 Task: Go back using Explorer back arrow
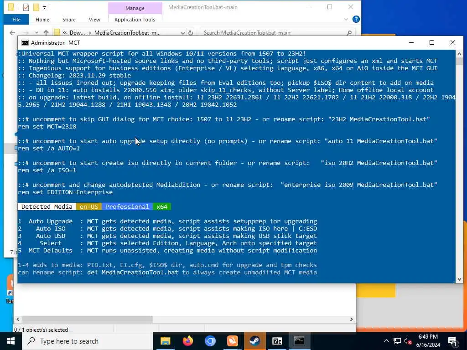coord(12,33)
